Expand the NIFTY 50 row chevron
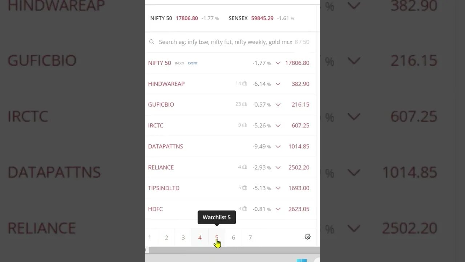This screenshot has height=262, width=465. [x=278, y=63]
